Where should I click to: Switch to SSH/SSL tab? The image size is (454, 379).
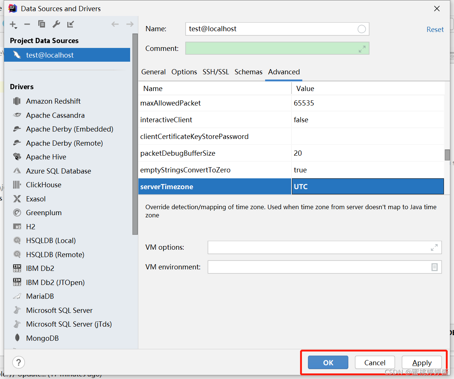[216, 72]
